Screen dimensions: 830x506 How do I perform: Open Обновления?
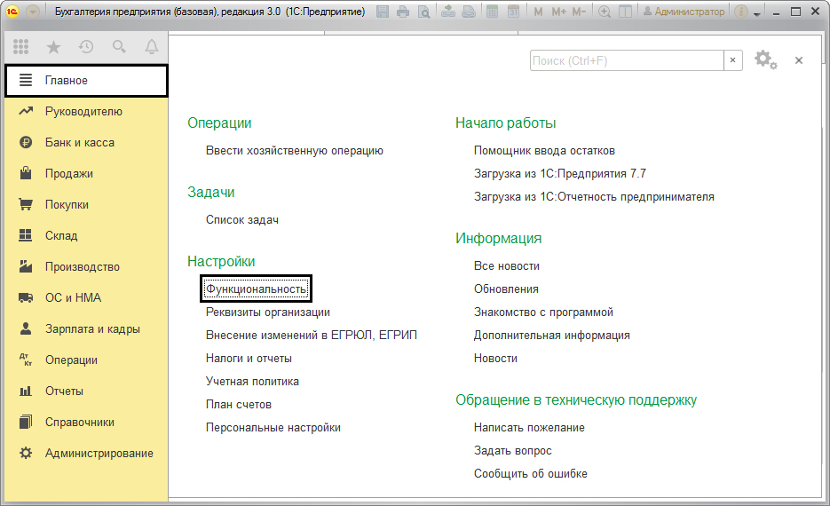pyautogui.click(x=506, y=289)
